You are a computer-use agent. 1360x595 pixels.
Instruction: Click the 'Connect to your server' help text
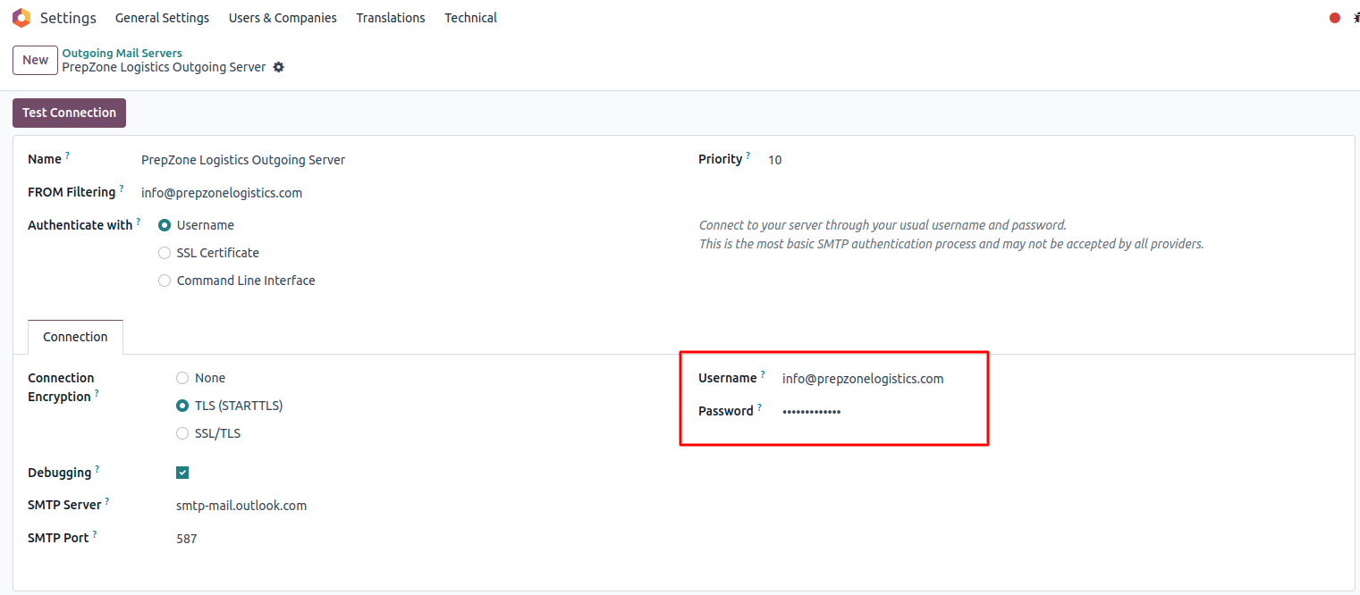pyautogui.click(x=883, y=225)
